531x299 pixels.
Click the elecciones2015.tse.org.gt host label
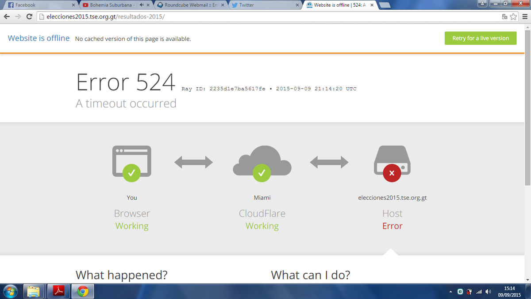[x=392, y=198]
